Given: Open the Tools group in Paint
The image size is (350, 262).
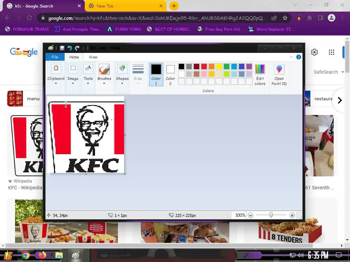Looking at the screenshot, I should 88,69.
